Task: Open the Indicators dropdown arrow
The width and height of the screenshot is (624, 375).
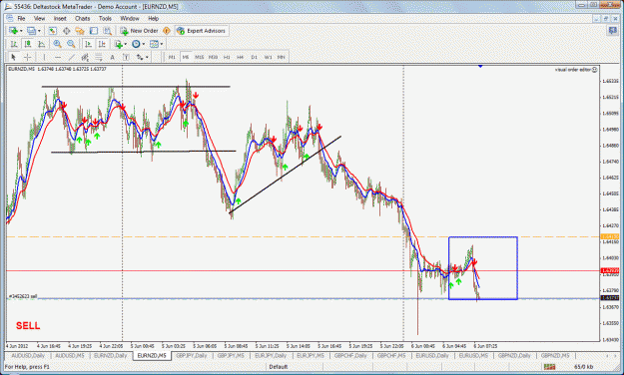Action: pyautogui.click(x=126, y=44)
